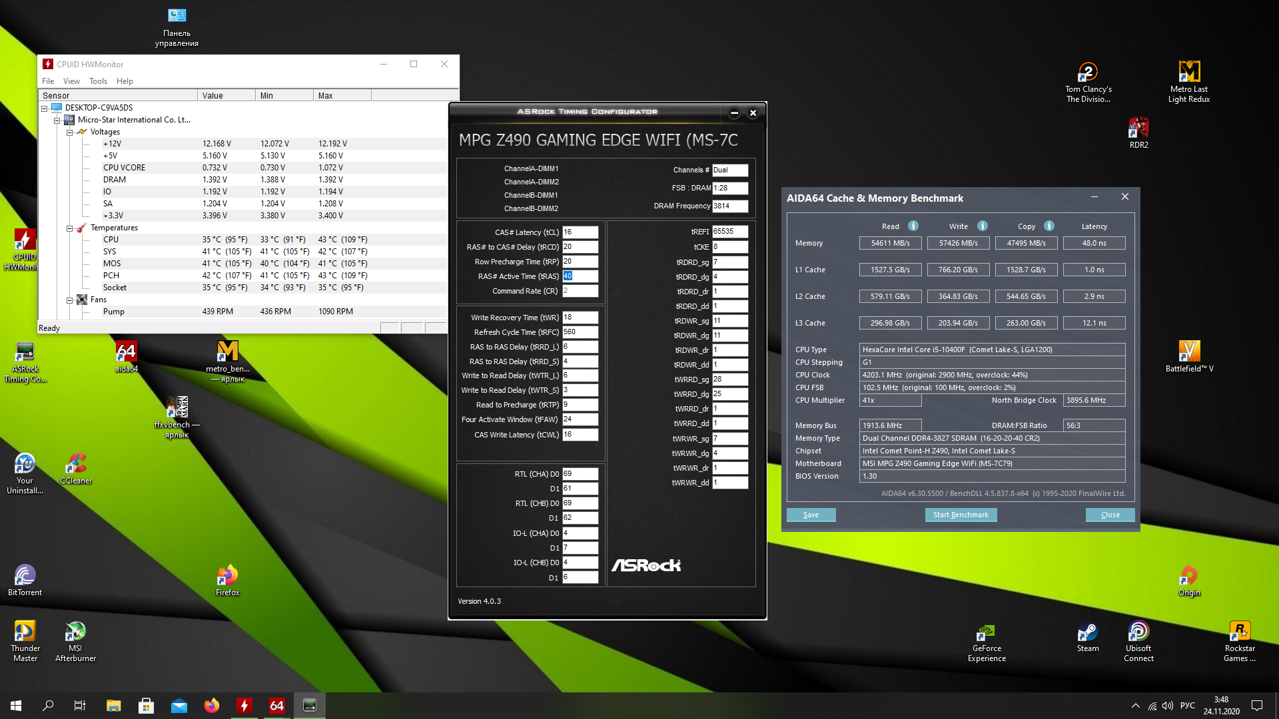
Task: Click the Read info icon in AIDA64
Action: coord(913,226)
